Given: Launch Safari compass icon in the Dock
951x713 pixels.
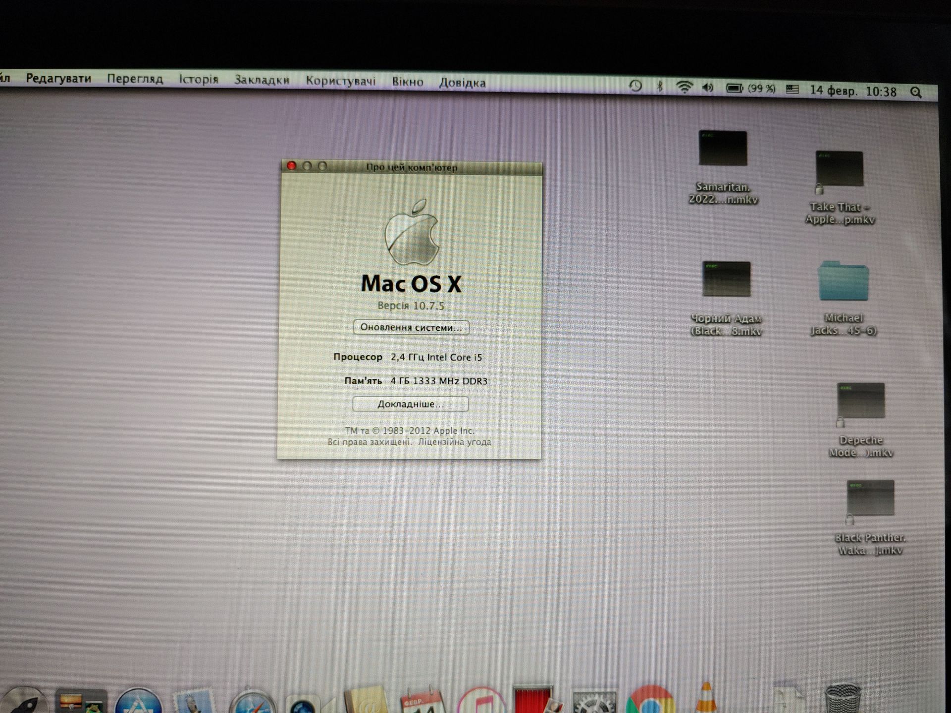Looking at the screenshot, I should pos(253,701).
